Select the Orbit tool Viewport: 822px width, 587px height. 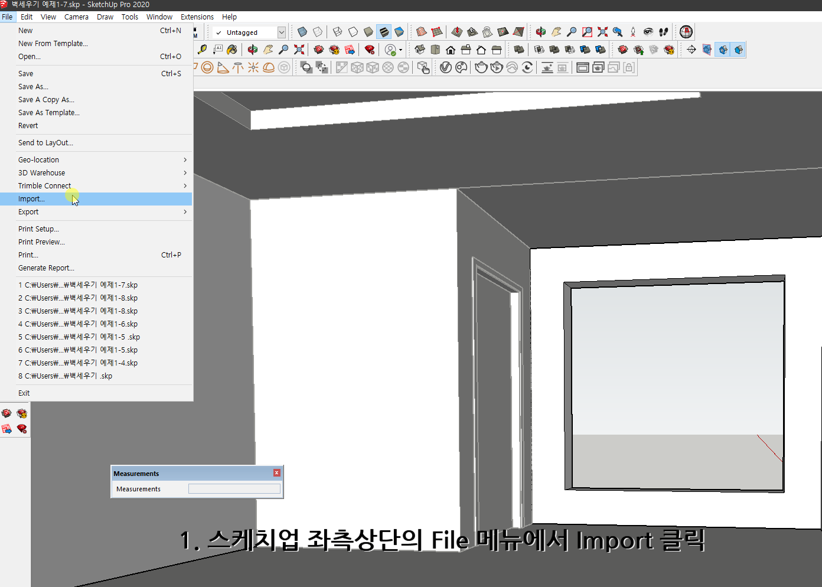(x=540, y=31)
